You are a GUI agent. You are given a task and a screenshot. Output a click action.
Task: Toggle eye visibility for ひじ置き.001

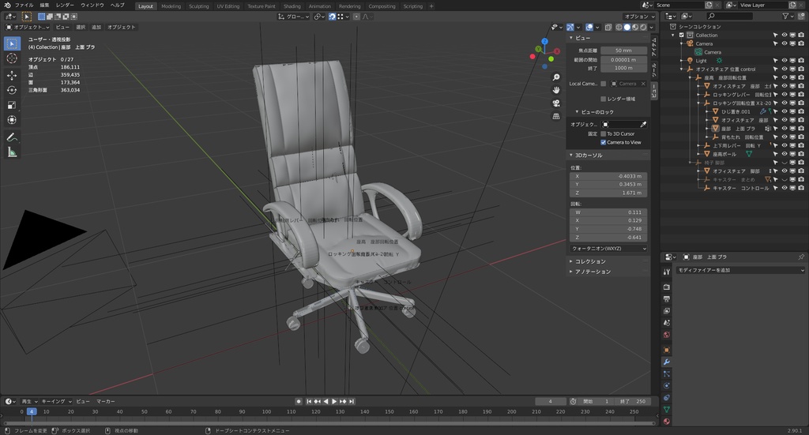pos(785,111)
